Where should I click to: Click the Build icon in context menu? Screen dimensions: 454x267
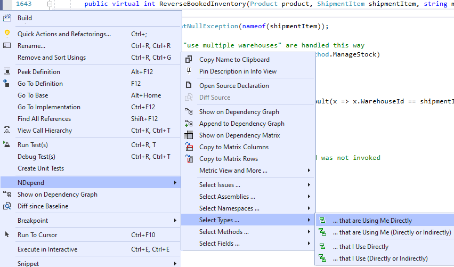[x=7, y=18]
